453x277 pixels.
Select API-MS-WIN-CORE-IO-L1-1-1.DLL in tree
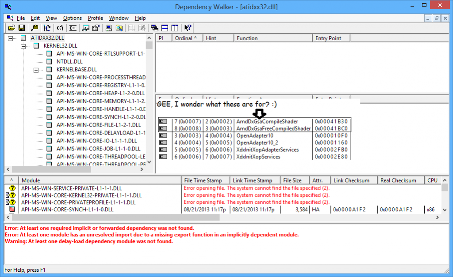(97, 141)
